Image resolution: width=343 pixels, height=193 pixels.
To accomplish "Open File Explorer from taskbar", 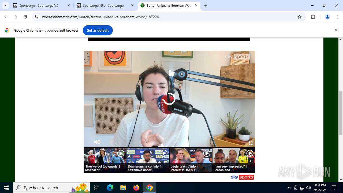I will tap(123, 188).
